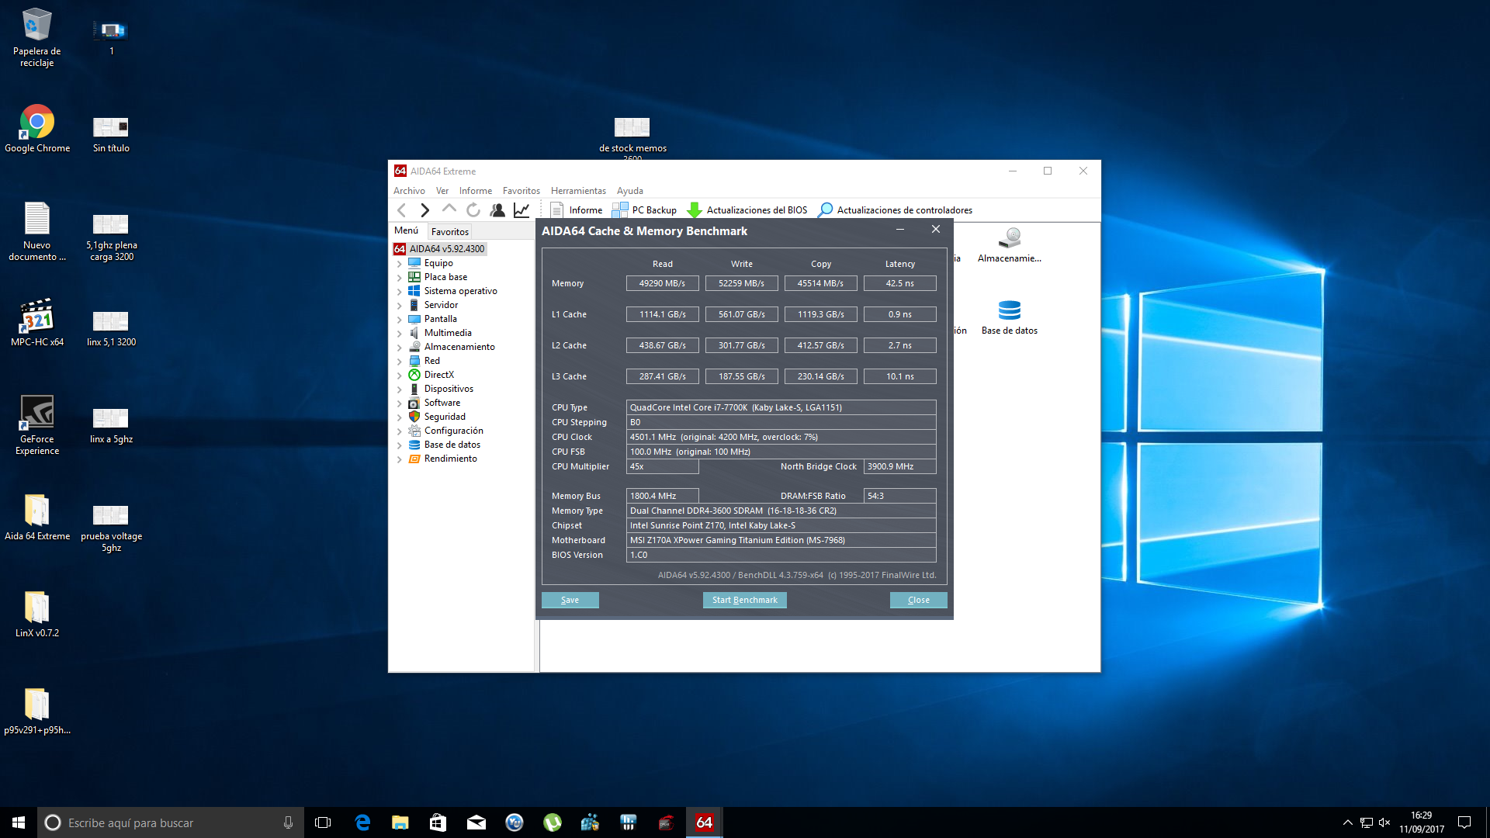Open the Ayuda menu
This screenshot has height=838, width=1490.
(x=630, y=191)
